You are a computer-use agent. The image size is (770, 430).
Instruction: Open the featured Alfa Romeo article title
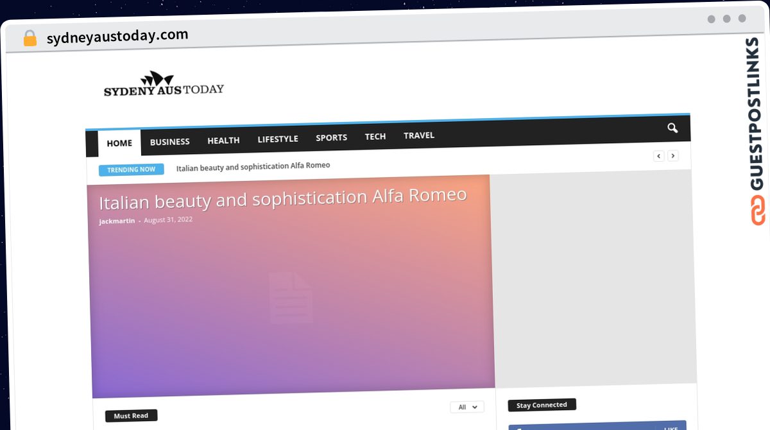283,198
